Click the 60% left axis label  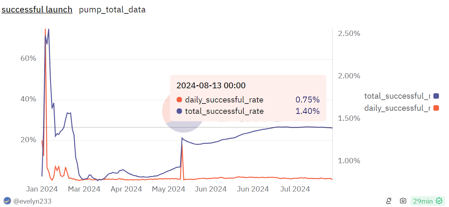(x=28, y=58)
